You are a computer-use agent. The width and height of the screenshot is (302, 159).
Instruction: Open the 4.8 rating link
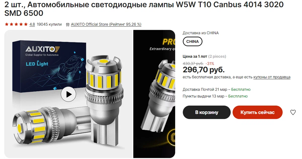32,24
